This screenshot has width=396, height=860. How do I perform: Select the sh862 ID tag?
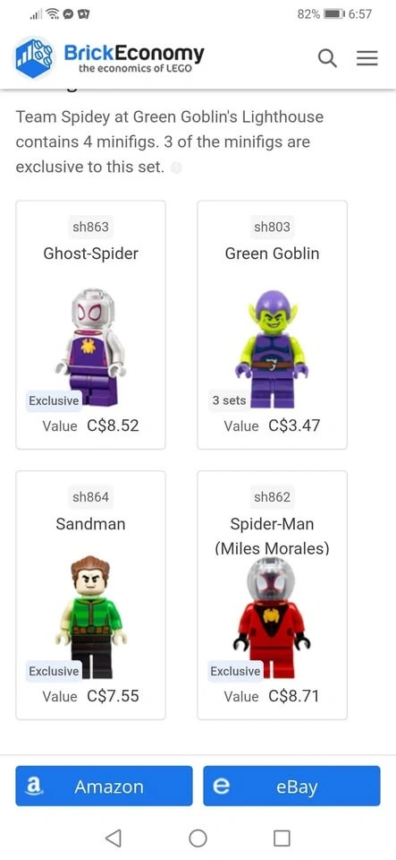tap(273, 497)
